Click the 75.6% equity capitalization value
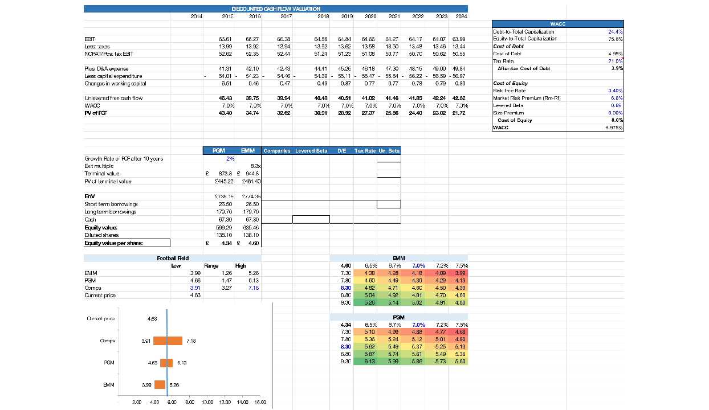This screenshot has height=410, width=709. click(616, 38)
